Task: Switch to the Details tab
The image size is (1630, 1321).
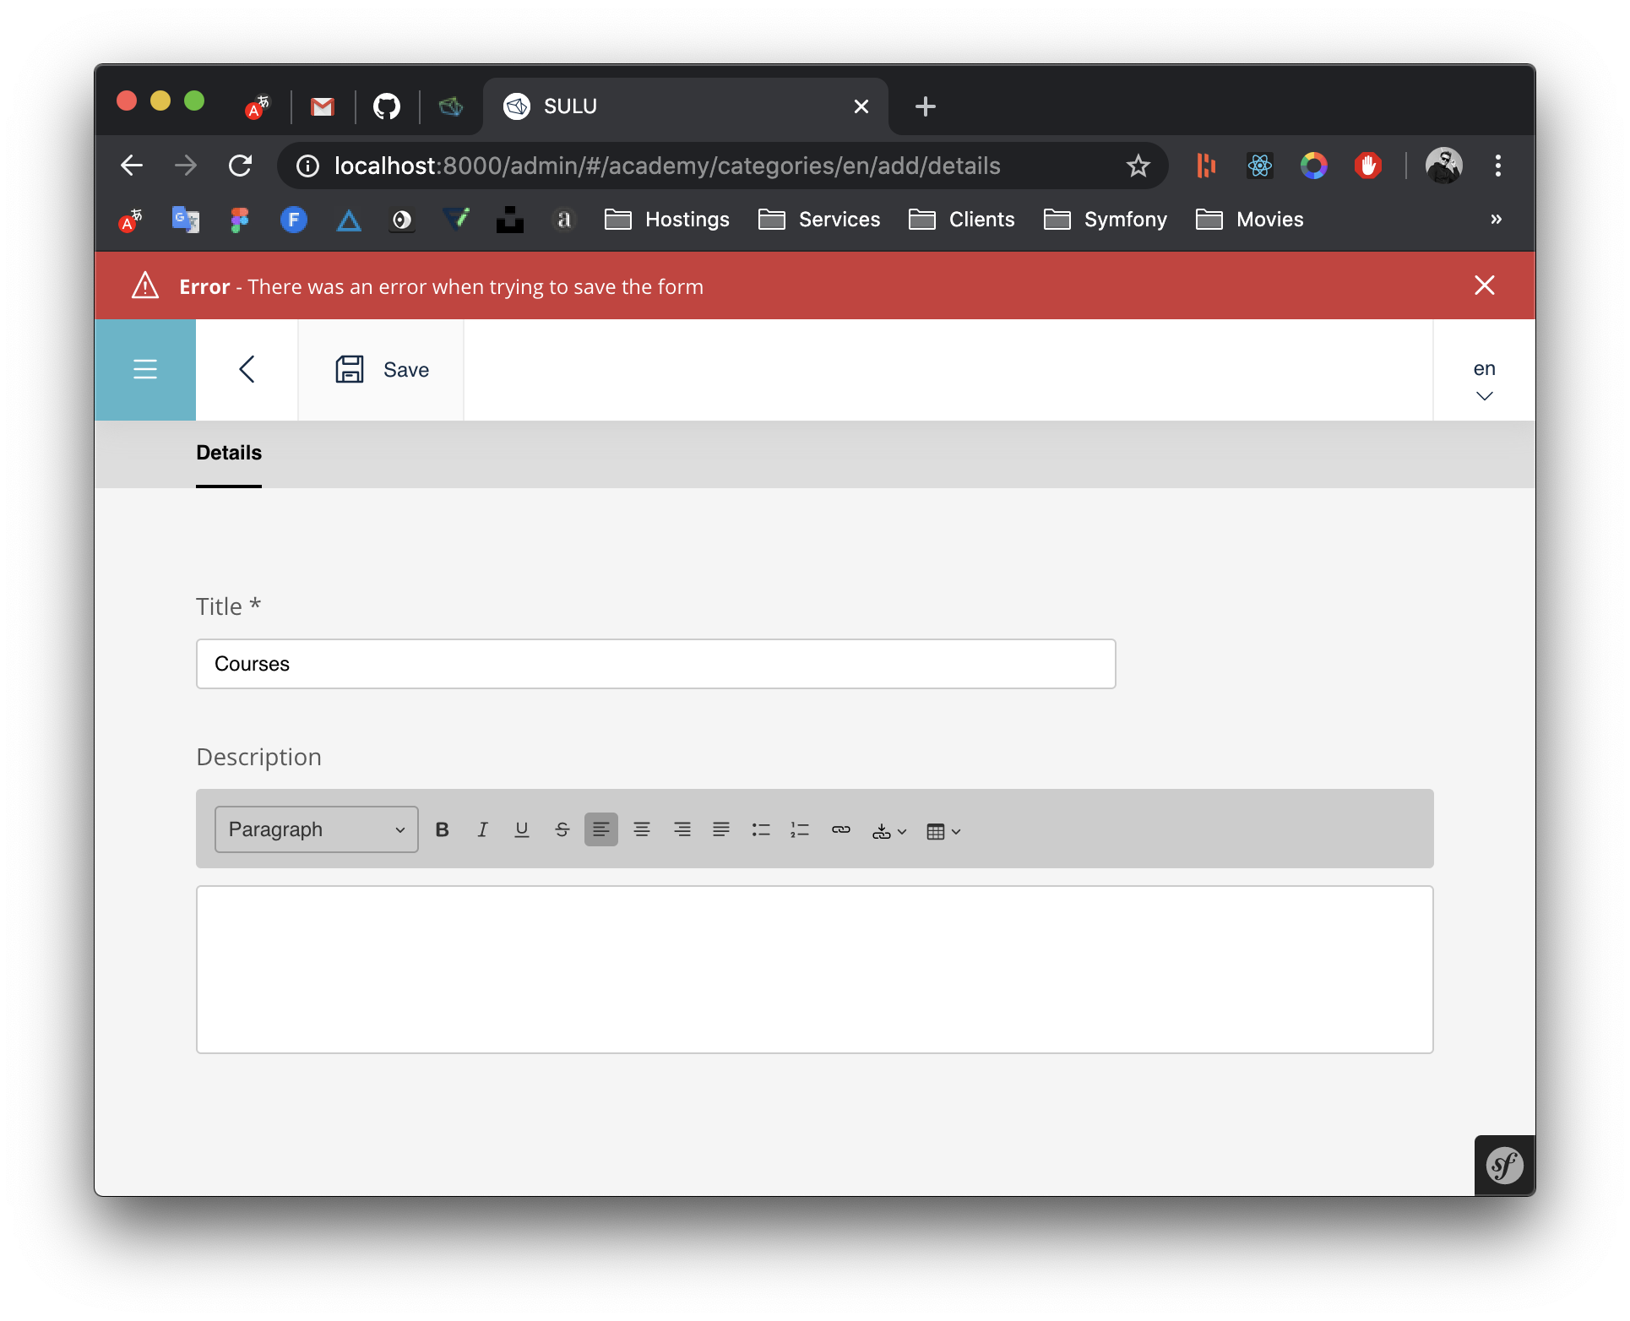Action: (x=228, y=454)
